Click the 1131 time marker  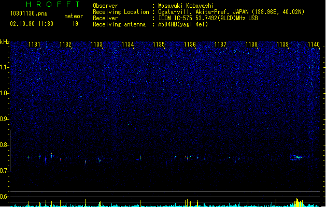[35, 45]
